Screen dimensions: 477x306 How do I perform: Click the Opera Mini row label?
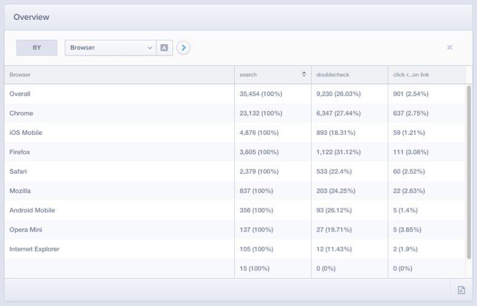[x=25, y=230]
